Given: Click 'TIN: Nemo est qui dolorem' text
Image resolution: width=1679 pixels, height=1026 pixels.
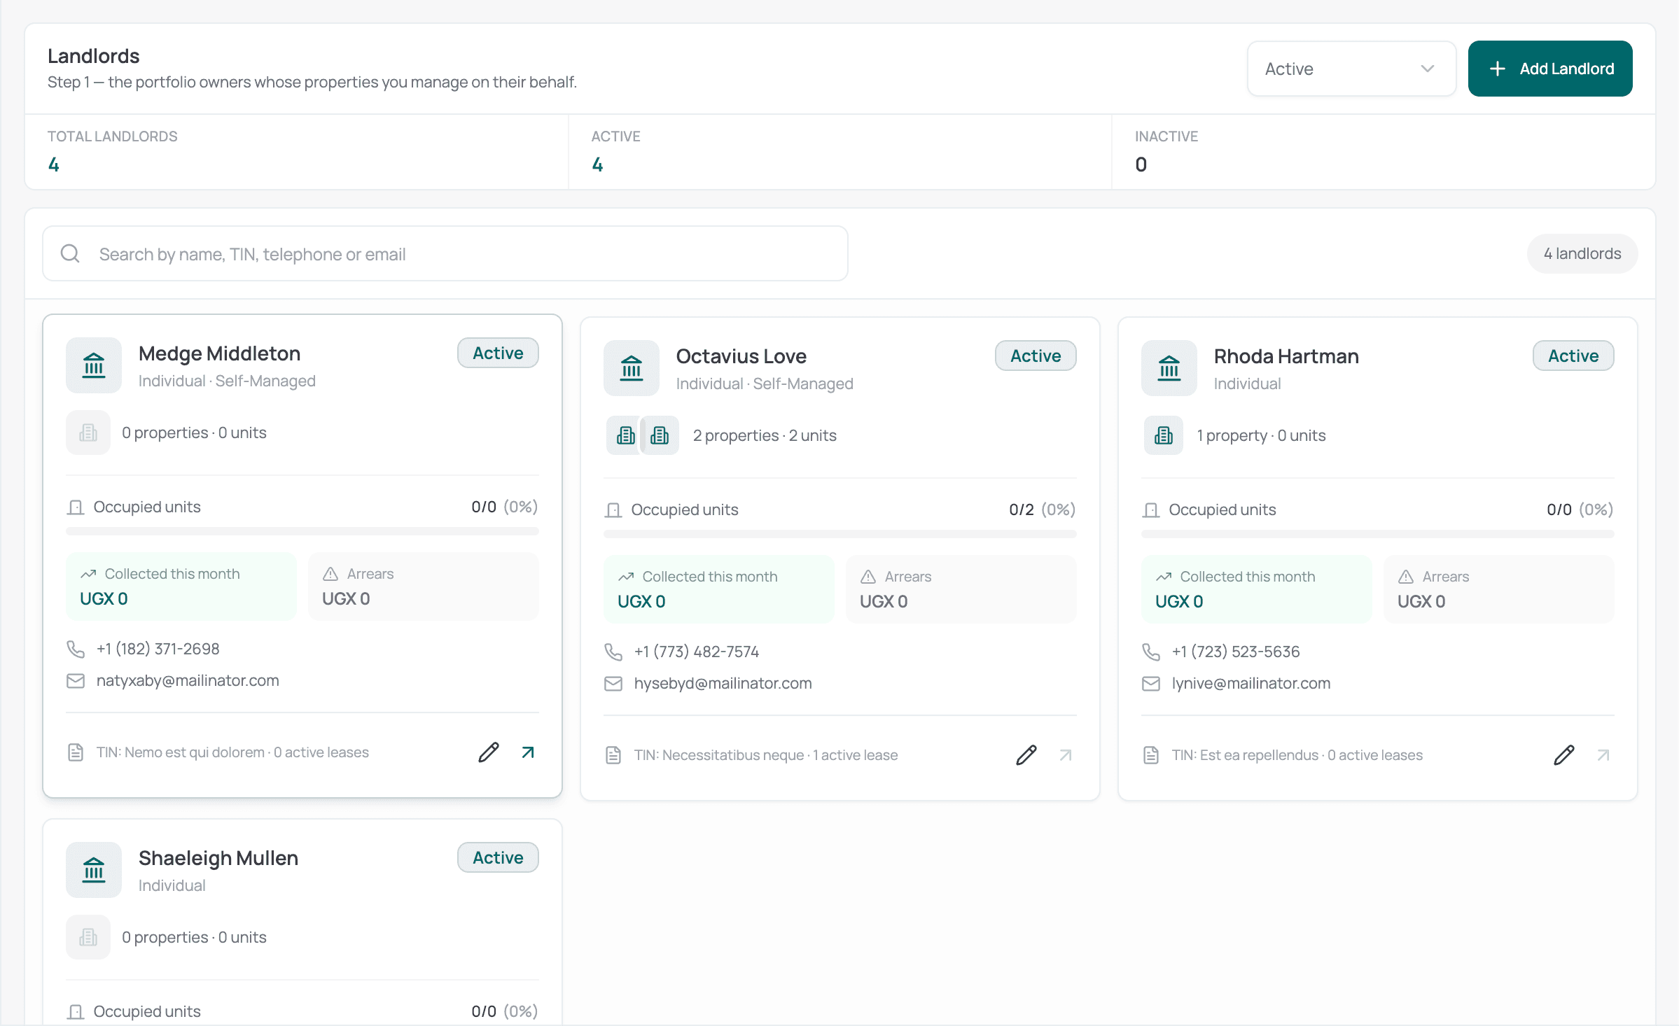Looking at the screenshot, I should tap(181, 752).
